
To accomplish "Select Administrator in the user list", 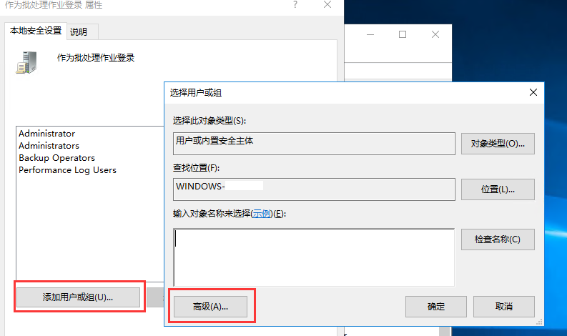I will (x=46, y=134).
